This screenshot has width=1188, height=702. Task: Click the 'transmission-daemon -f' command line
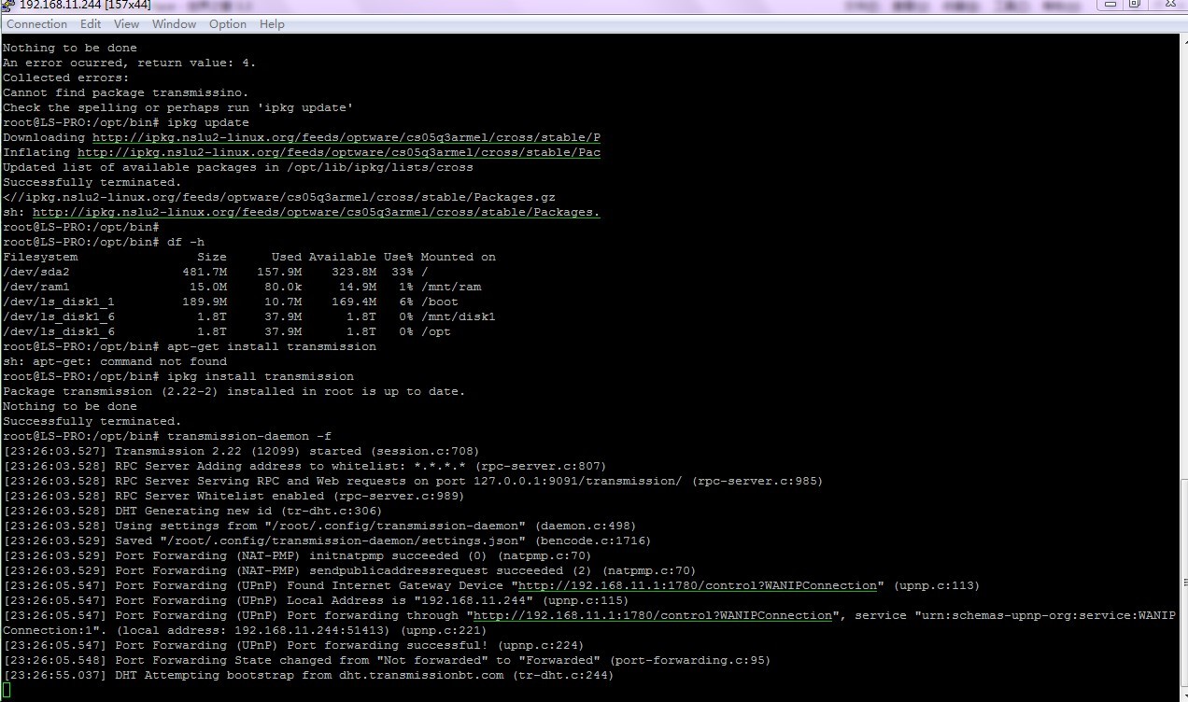point(167,437)
